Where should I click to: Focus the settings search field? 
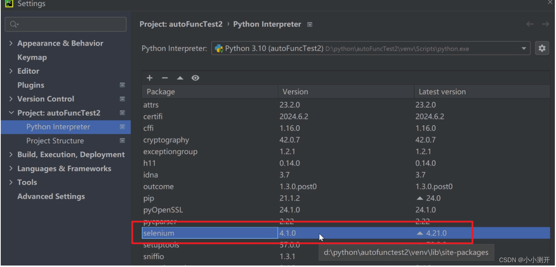tap(66, 24)
